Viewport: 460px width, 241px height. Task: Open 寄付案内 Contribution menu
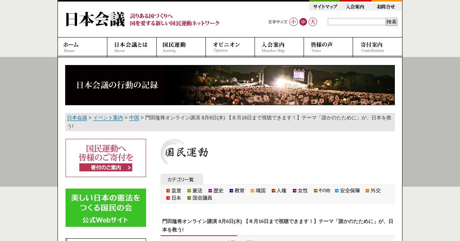coord(378,47)
